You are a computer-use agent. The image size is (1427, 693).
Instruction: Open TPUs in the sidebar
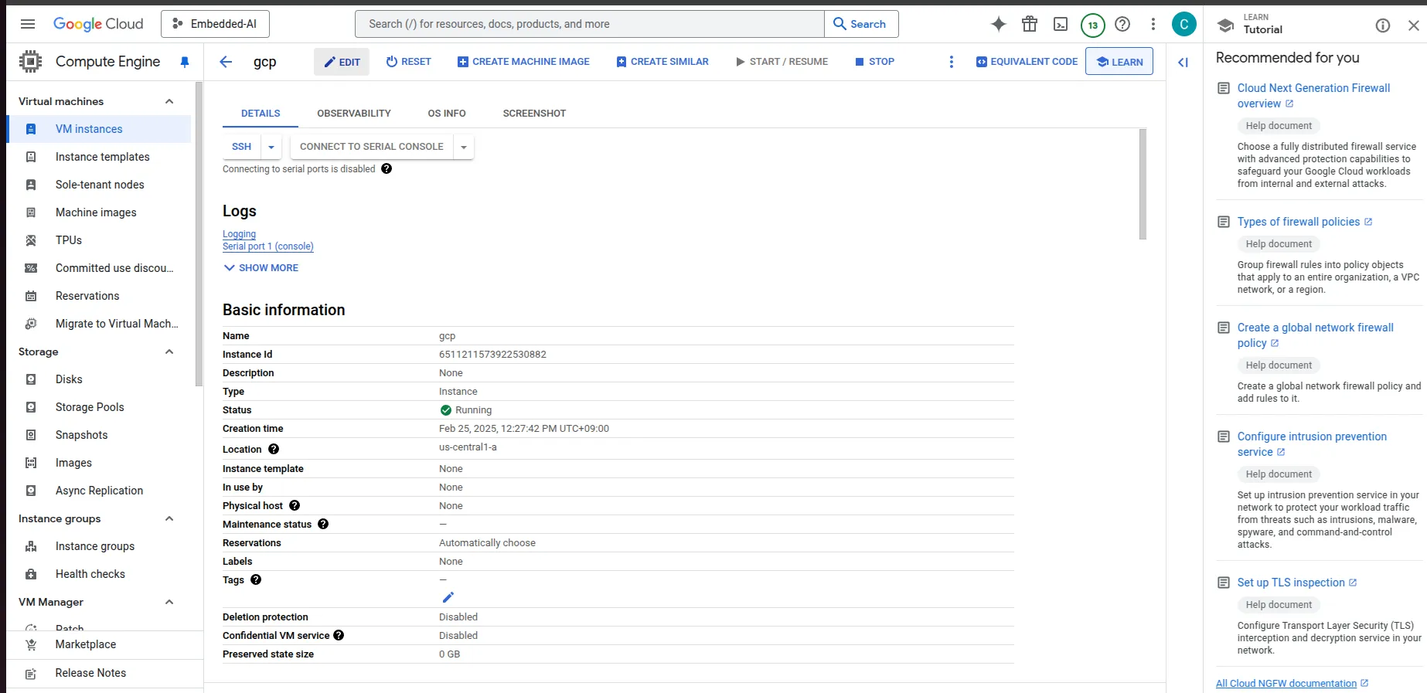click(99, 240)
